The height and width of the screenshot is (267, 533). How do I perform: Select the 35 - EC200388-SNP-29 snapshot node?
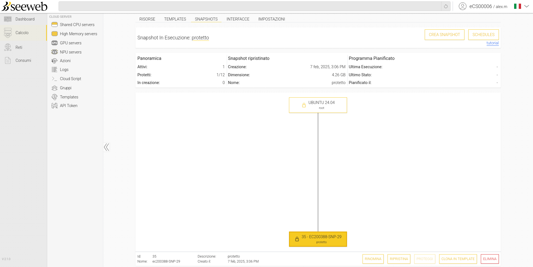(318, 239)
